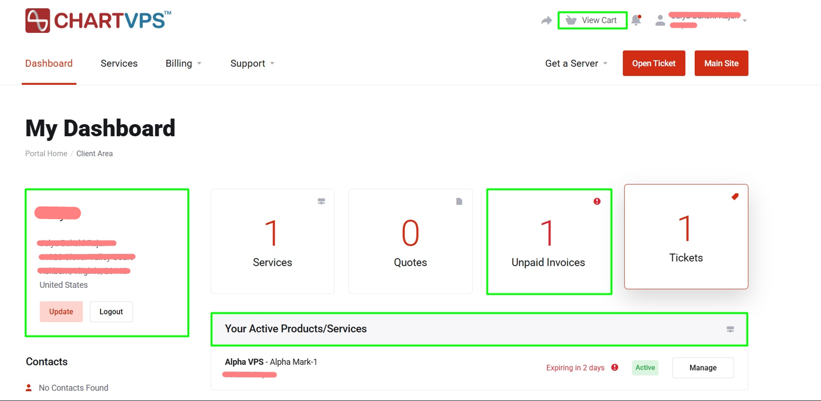
Task: Click the Manage button for Alpha VPS
Action: pos(703,367)
